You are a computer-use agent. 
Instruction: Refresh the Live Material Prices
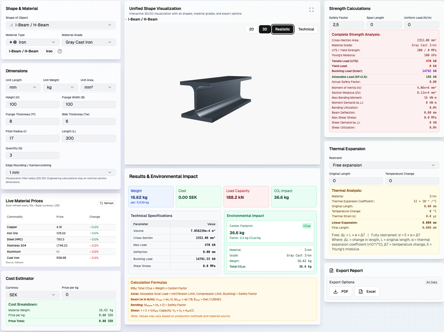click(x=107, y=203)
